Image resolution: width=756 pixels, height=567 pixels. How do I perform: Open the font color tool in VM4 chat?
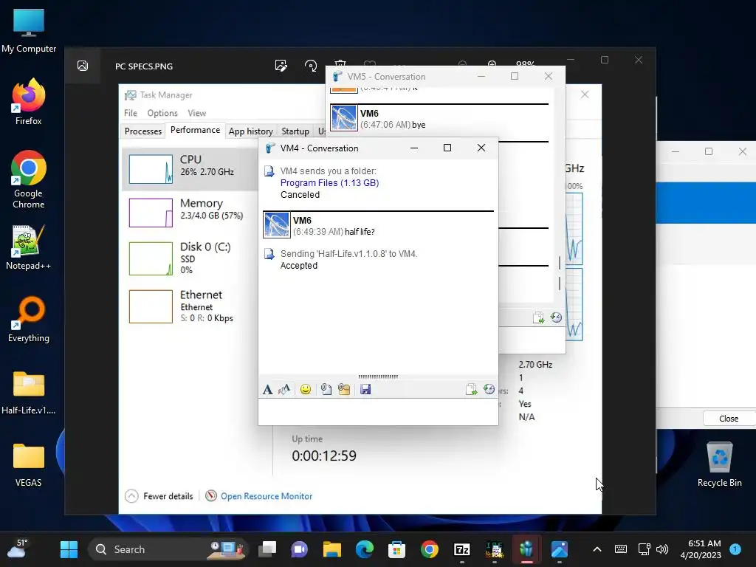click(x=284, y=390)
